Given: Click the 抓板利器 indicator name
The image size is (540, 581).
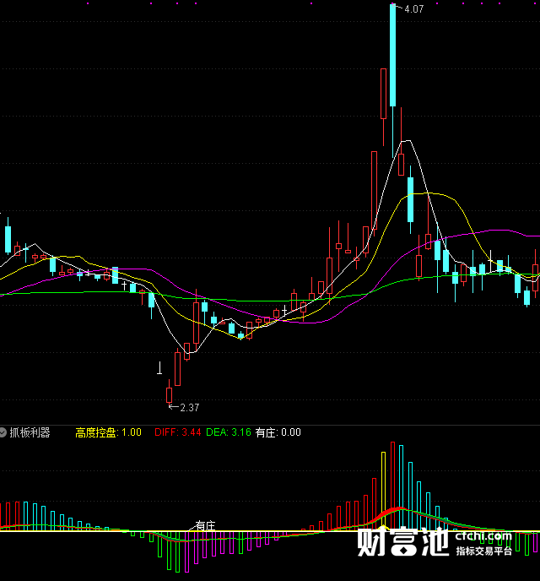Looking at the screenshot, I should click(x=30, y=432).
